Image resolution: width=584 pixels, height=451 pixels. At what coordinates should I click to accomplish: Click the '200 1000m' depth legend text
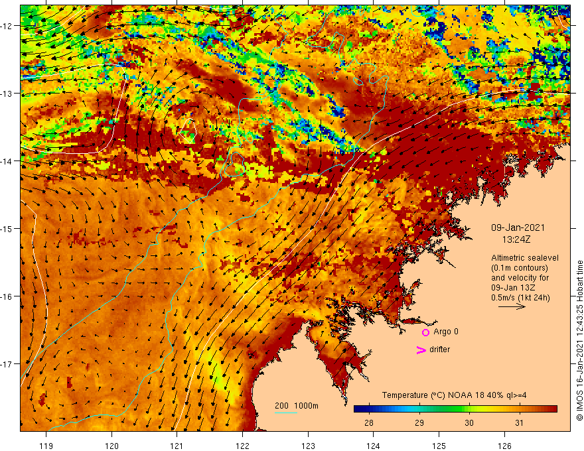pos(297,406)
